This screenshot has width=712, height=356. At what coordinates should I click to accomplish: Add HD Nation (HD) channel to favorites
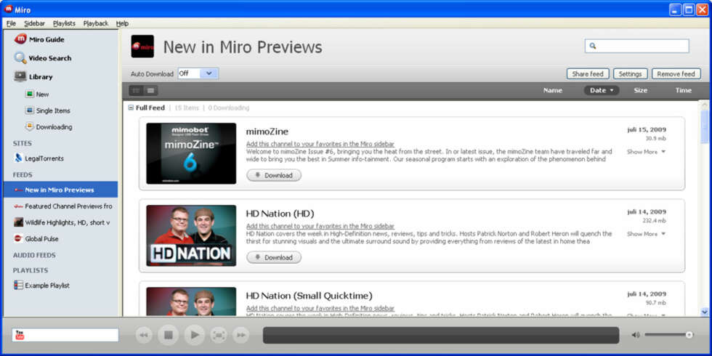[320, 226]
